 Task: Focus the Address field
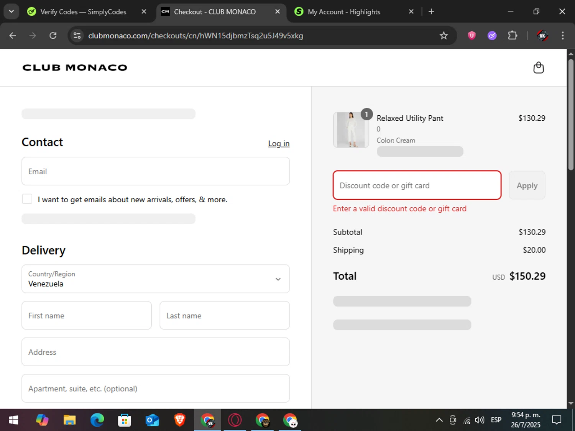click(156, 352)
